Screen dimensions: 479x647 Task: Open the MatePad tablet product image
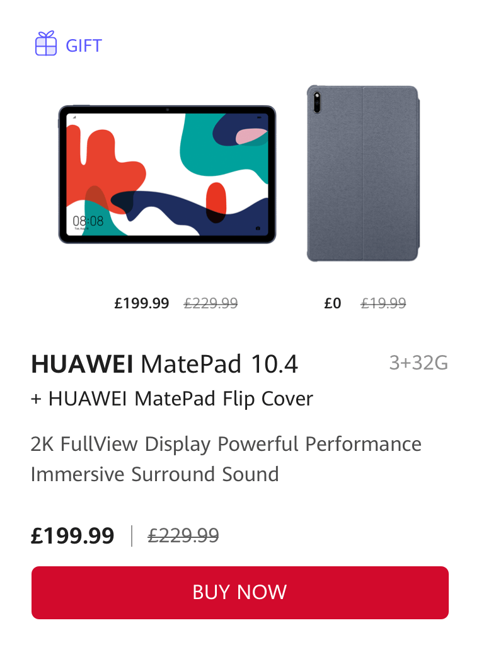pyautogui.click(x=167, y=174)
